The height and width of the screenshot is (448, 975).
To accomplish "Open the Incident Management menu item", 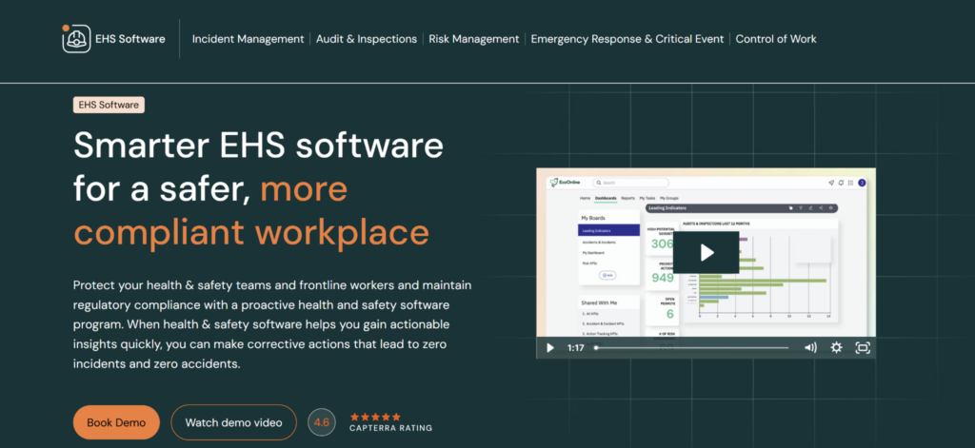I will tap(249, 39).
